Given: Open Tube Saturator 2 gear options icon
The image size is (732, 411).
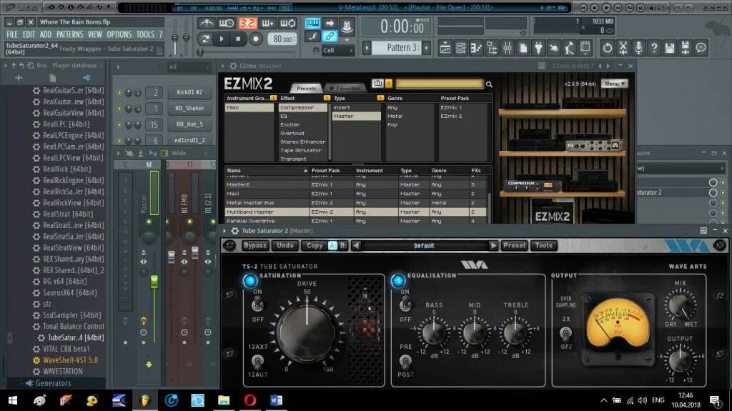Looking at the screenshot, I should coord(234,231).
